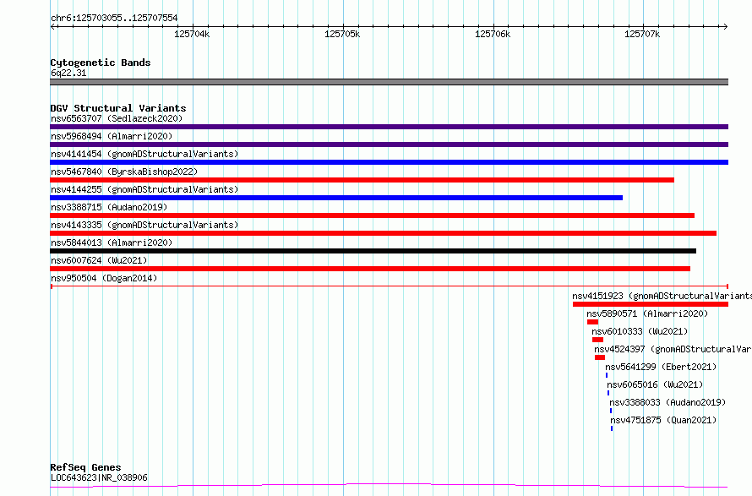Click the chr6:125703055..125707554 coordinate text
Screen dimensions: 752x496
(114, 19)
